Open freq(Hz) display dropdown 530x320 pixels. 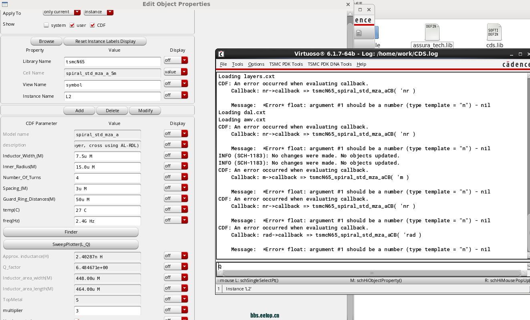click(176, 220)
